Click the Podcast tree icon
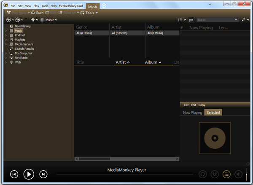 (x=11, y=35)
